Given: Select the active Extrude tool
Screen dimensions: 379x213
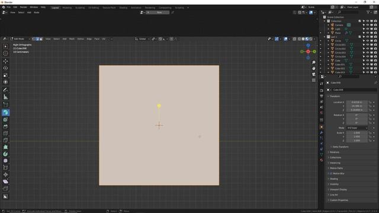Looking at the screenshot, I should [x=5, y=112].
